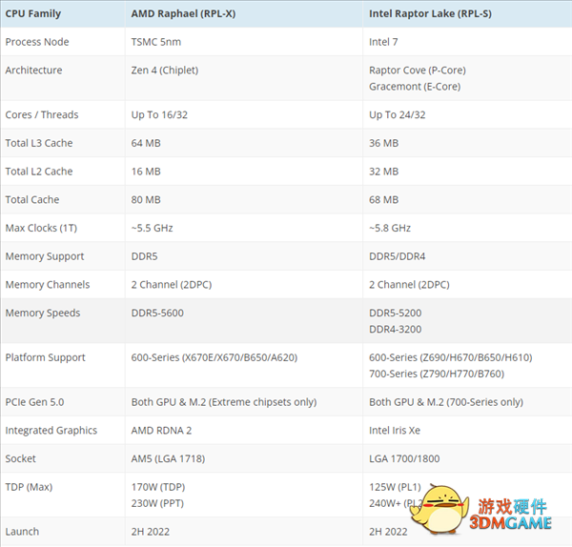Viewport: 572px width, 547px height.
Task: Click the '80 MB' total cache value
Action: click(x=146, y=200)
